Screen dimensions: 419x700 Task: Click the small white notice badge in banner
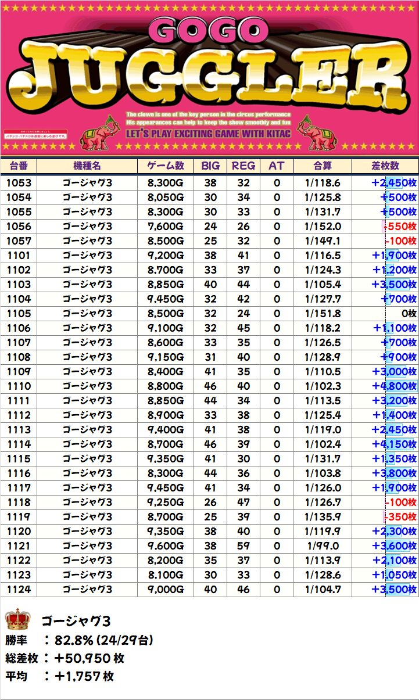(x=35, y=135)
